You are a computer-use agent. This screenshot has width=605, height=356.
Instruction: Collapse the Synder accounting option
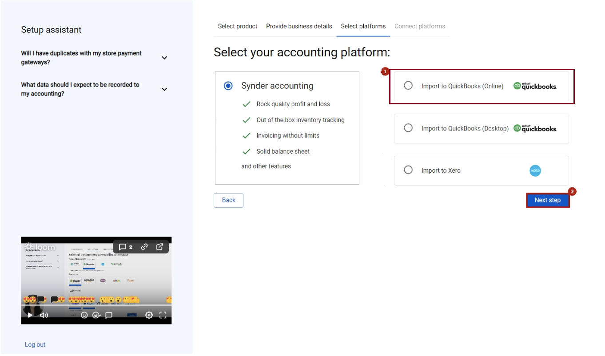click(228, 85)
